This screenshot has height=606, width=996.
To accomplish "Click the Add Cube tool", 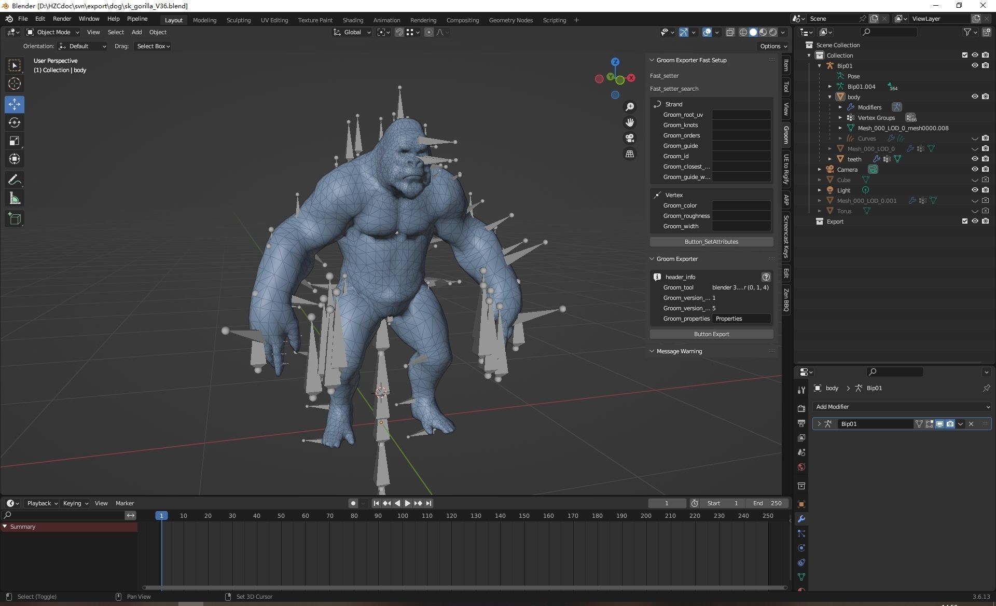I will 15,219.
